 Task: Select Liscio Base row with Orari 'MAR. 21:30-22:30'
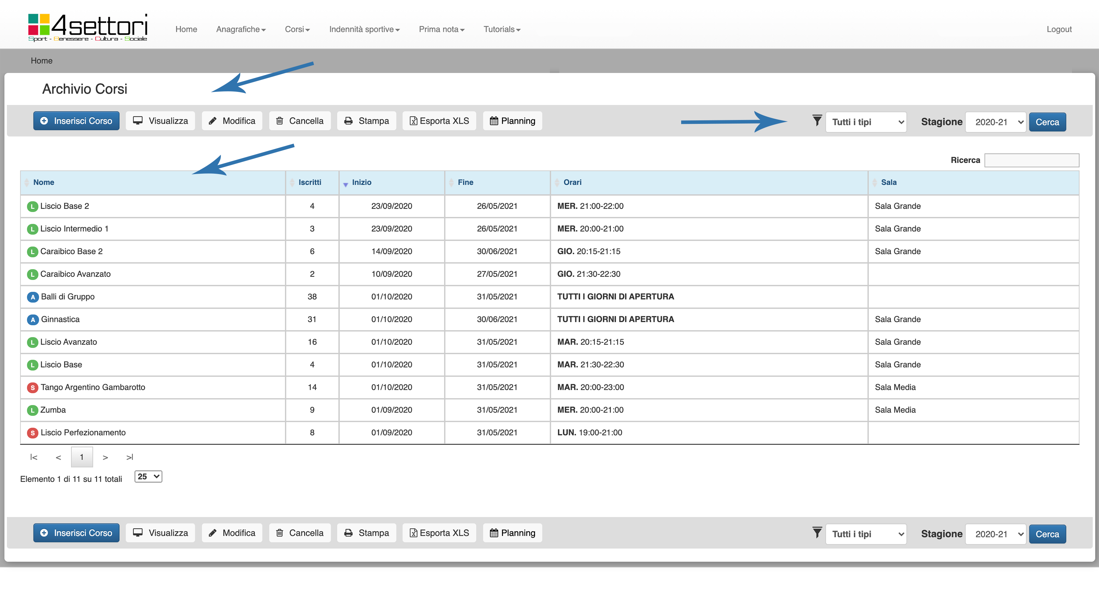point(549,365)
